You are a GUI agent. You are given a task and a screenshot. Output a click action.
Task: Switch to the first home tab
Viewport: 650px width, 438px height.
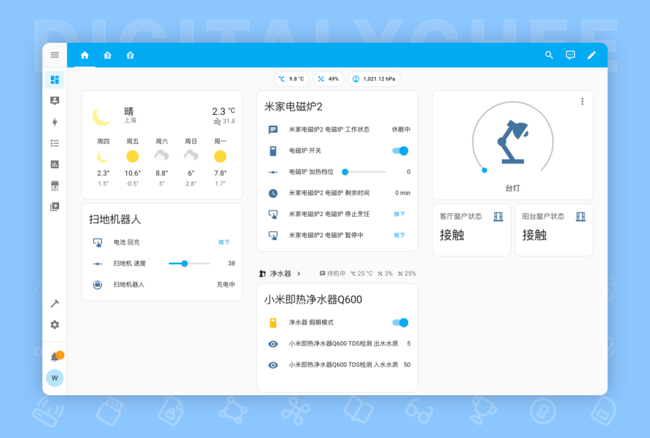84,55
